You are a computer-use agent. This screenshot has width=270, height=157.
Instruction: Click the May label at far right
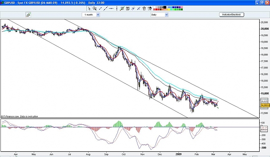245,154
